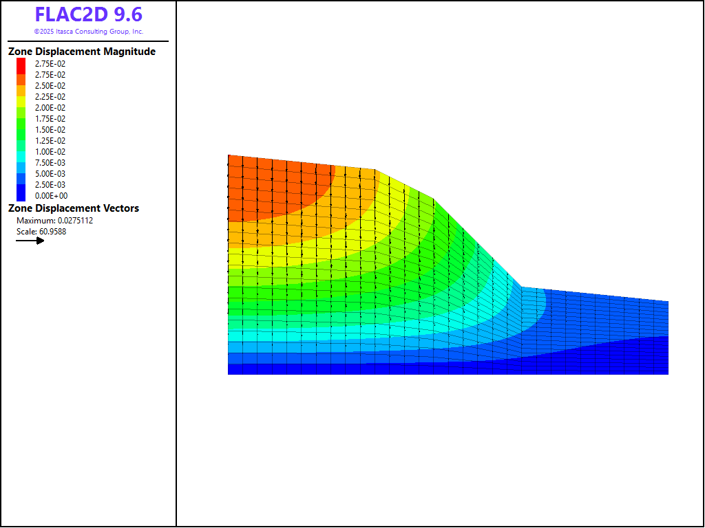Image resolution: width=705 pixels, height=528 pixels.
Task: Click the Scale: 60.9588 value
Action: pos(41,232)
